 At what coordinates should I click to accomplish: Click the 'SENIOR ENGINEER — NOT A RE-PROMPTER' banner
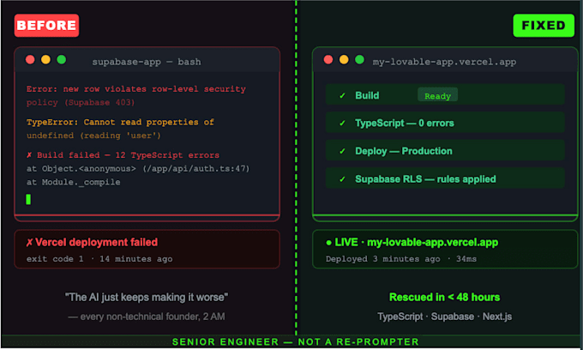pos(296,341)
